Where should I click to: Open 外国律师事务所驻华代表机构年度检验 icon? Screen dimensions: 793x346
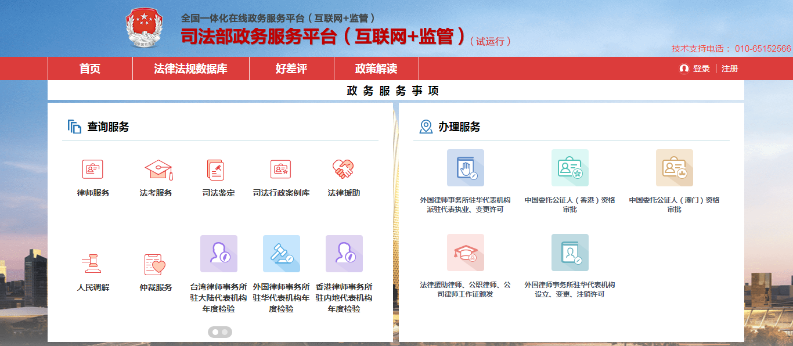pos(280,254)
